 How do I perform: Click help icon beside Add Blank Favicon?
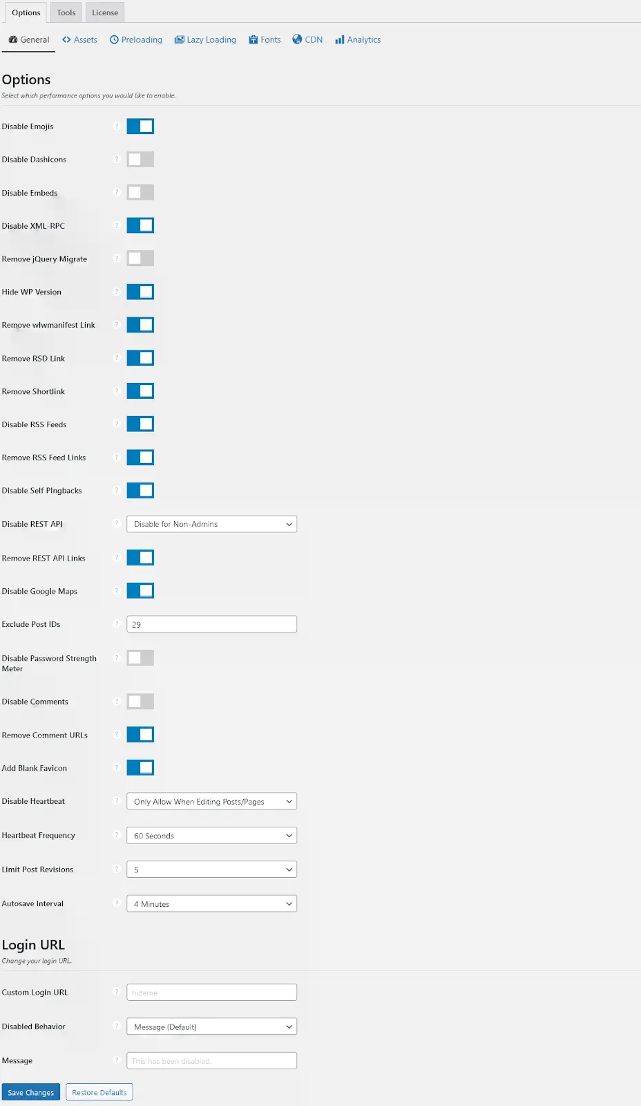click(x=116, y=767)
